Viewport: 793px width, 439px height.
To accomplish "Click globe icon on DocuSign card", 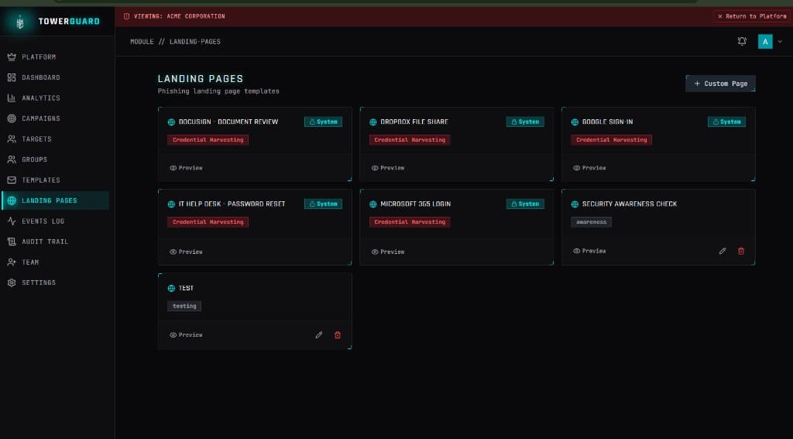I will pos(171,122).
